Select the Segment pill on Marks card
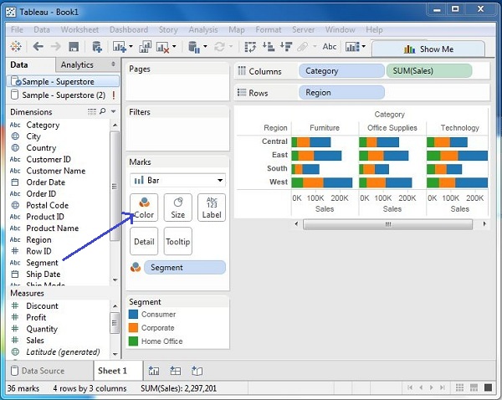 click(x=184, y=268)
